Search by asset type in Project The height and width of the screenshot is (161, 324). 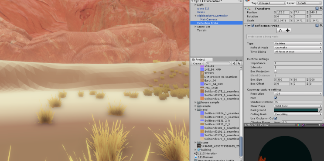(x=234, y=63)
